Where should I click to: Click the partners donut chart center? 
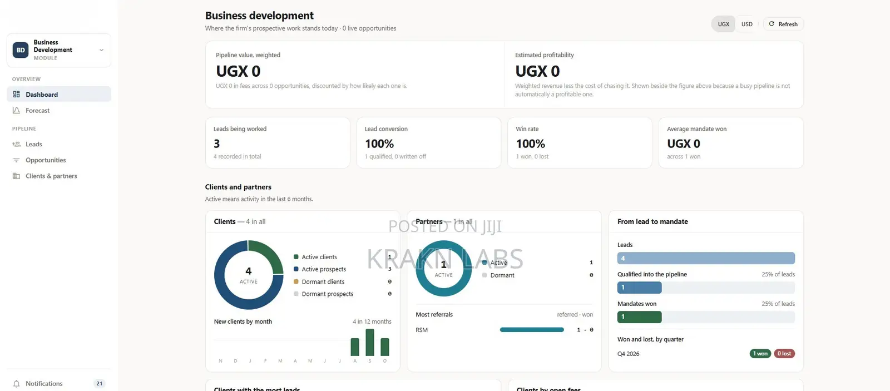coord(443,269)
